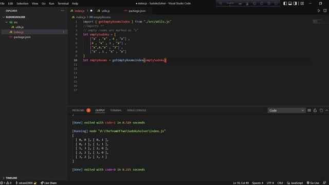
Task: Expand the TIMELINE section
Action: [11, 178]
